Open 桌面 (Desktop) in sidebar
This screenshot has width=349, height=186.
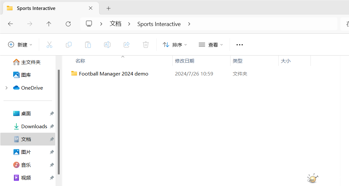pos(22,114)
